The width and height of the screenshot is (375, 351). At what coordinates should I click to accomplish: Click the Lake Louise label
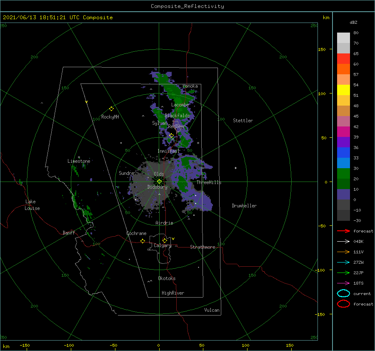(32, 205)
